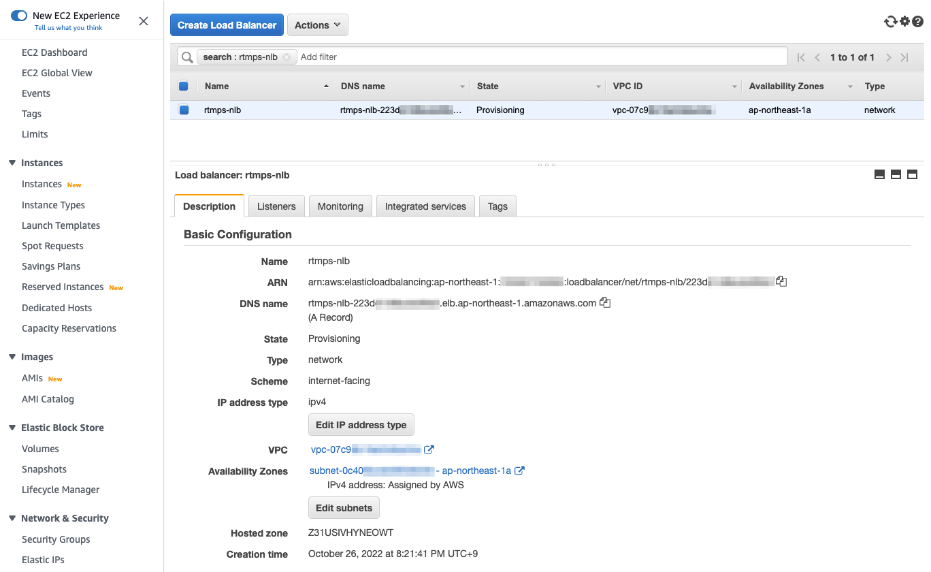Minimize the details pane

(879, 175)
